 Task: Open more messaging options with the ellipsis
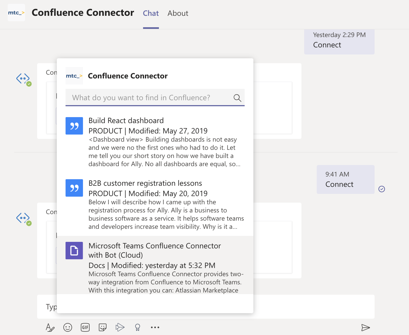coord(155,327)
